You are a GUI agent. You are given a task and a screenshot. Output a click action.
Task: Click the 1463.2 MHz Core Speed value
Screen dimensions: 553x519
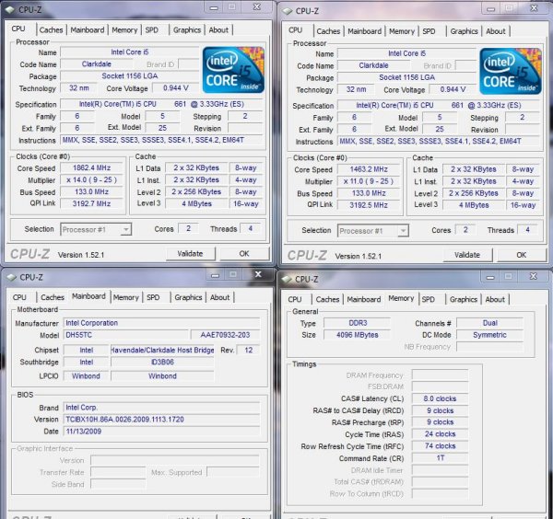[x=369, y=169]
